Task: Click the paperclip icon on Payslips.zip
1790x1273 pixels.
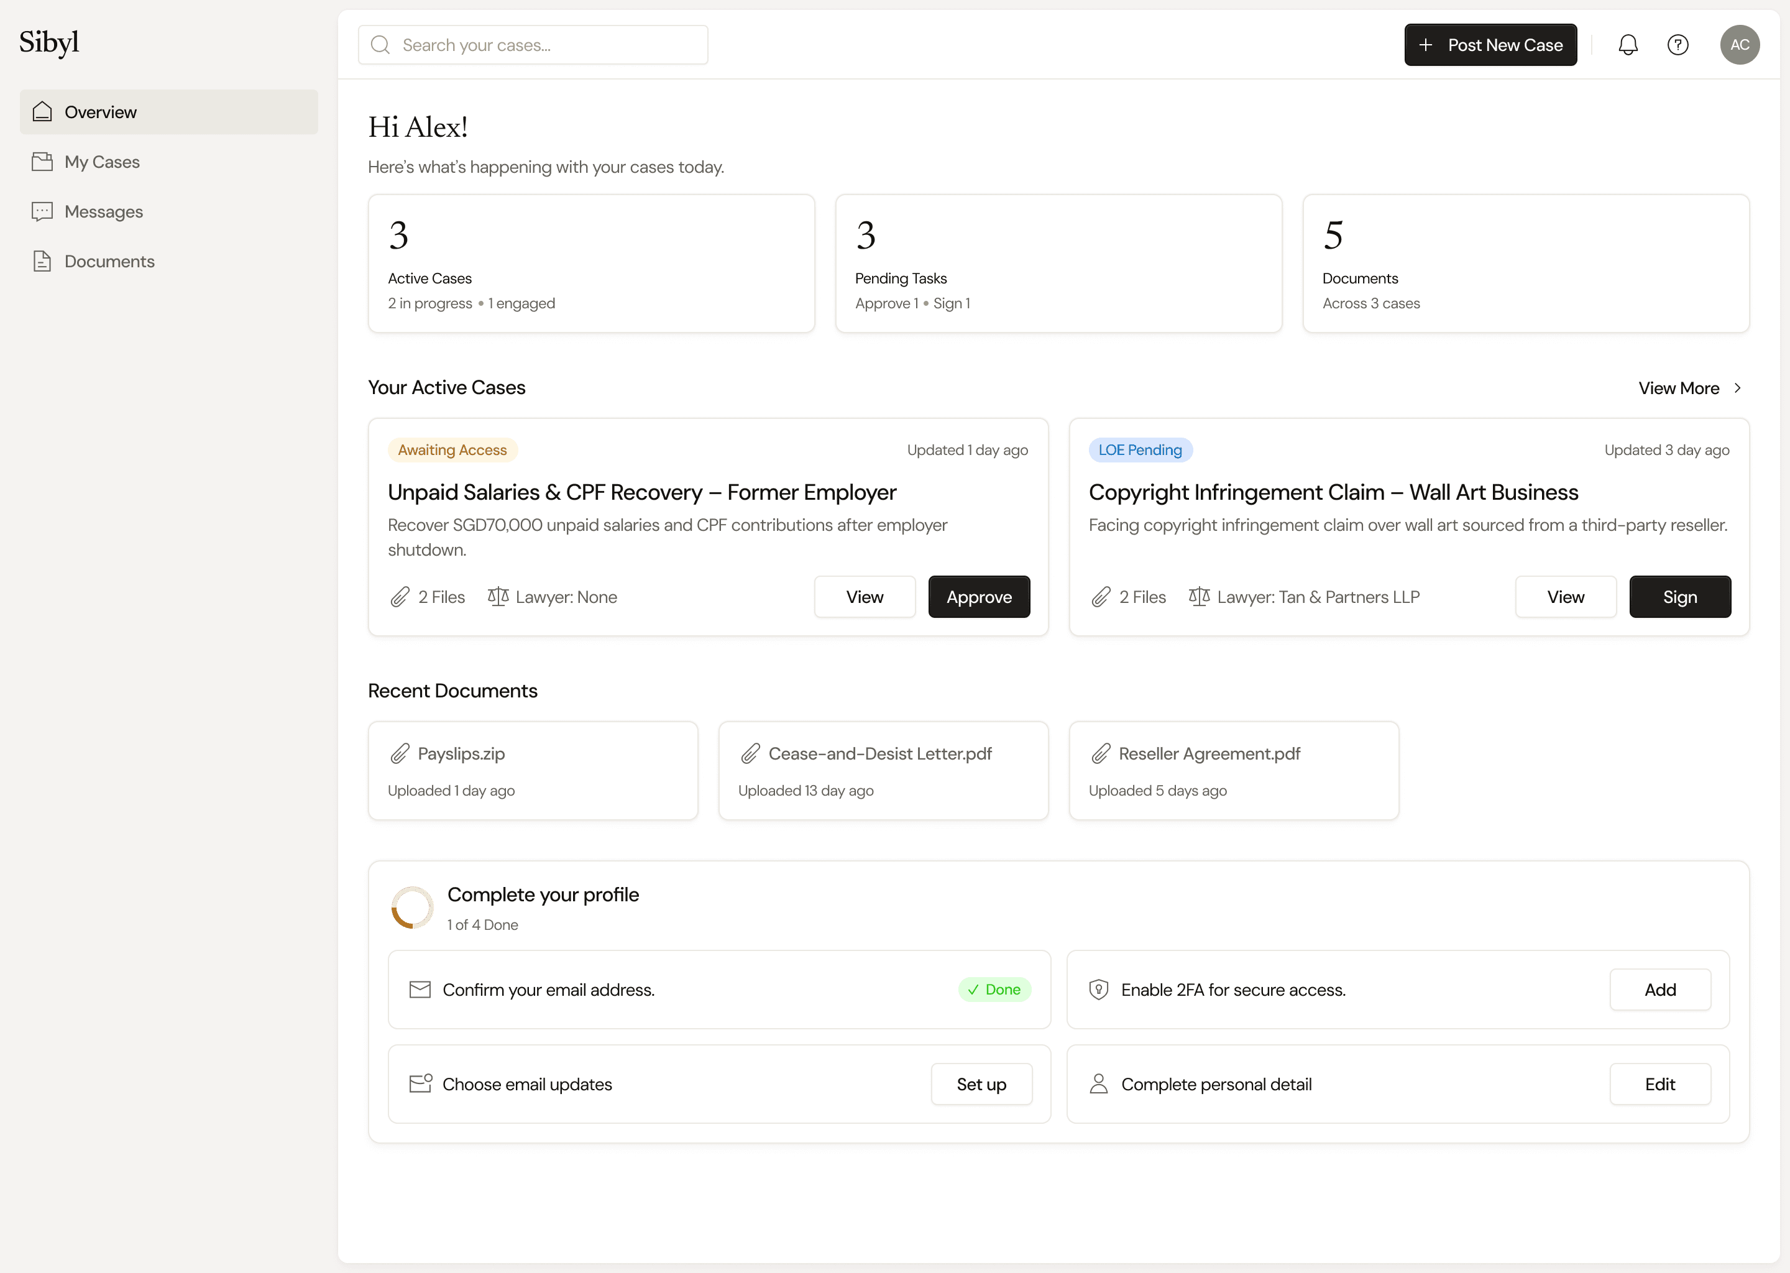Action: (400, 753)
